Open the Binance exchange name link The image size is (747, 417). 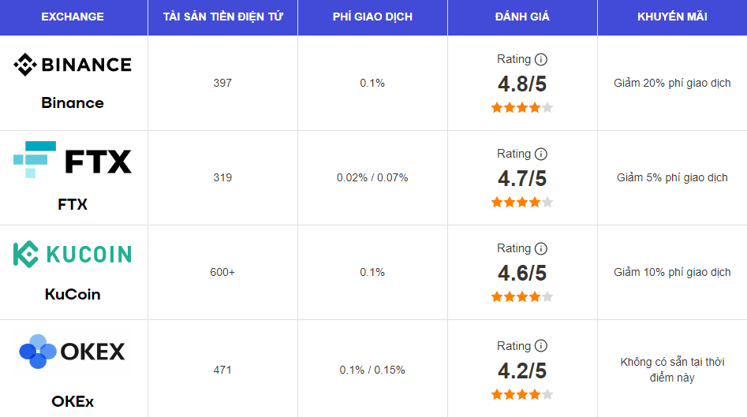[73, 102]
